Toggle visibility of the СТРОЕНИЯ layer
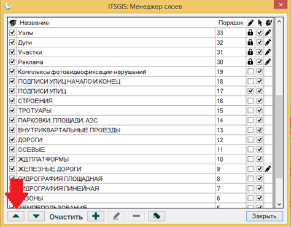This screenshot has height=227, width=291. (x=12, y=101)
